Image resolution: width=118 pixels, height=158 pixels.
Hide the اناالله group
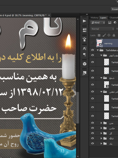click(93, 138)
